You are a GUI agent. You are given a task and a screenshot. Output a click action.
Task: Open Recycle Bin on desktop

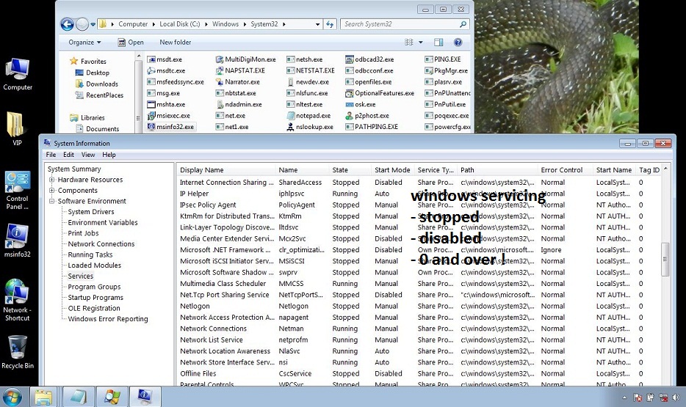point(18,353)
